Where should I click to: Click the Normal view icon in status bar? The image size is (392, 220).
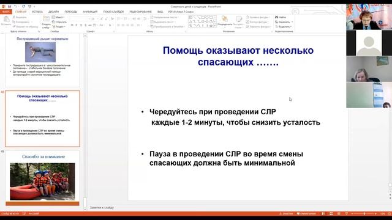323,214
